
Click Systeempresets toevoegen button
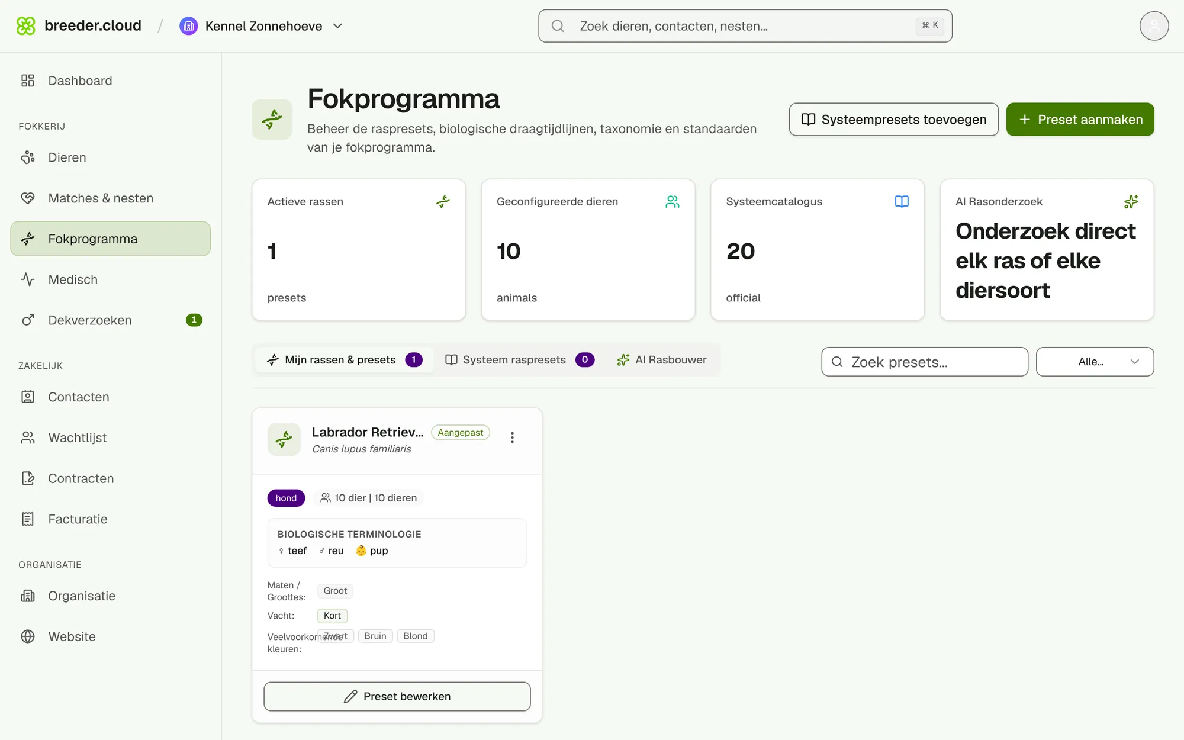tap(894, 120)
